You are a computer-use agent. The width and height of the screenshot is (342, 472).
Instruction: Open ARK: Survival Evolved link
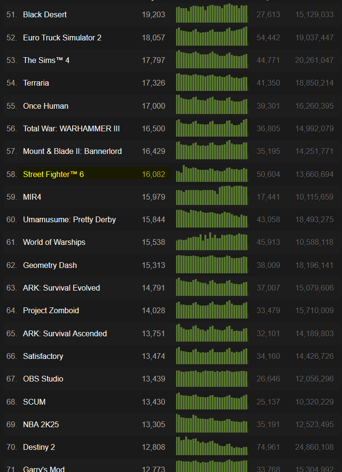[x=62, y=288]
